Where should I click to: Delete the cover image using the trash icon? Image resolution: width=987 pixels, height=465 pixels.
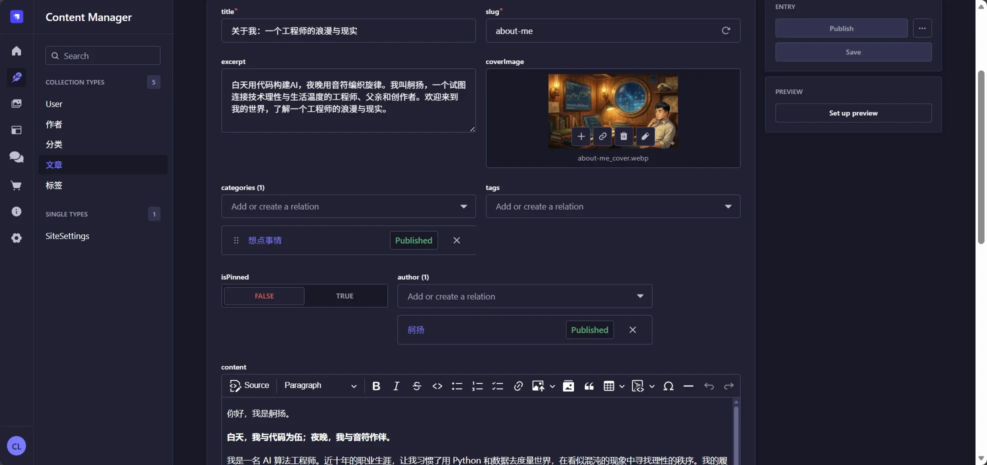click(x=623, y=136)
